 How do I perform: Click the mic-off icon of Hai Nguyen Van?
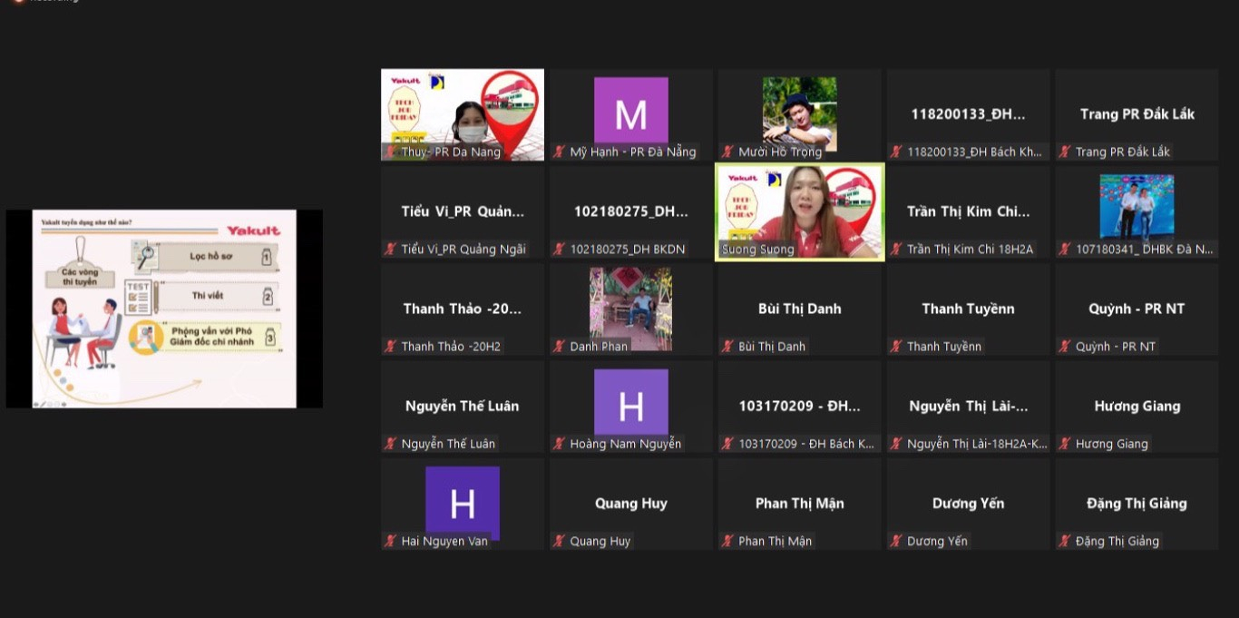(x=391, y=542)
